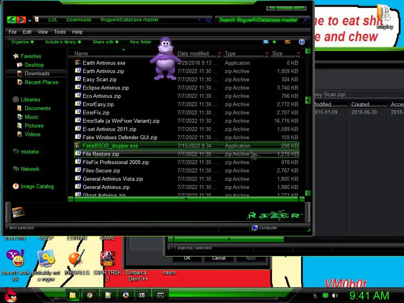Sort by the Name column header
This screenshot has height=303, width=404.
[x=81, y=53]
